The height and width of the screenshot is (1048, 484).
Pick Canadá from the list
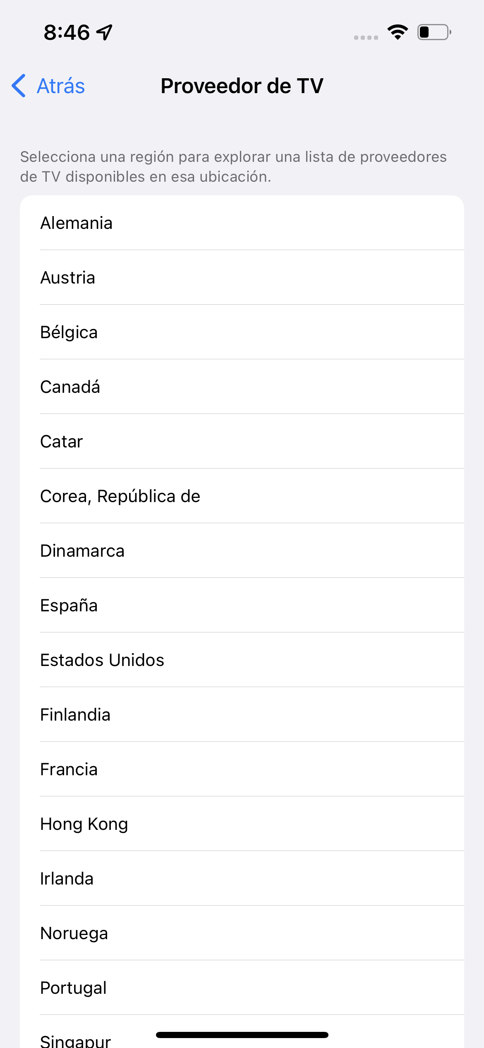pos(242,387)
